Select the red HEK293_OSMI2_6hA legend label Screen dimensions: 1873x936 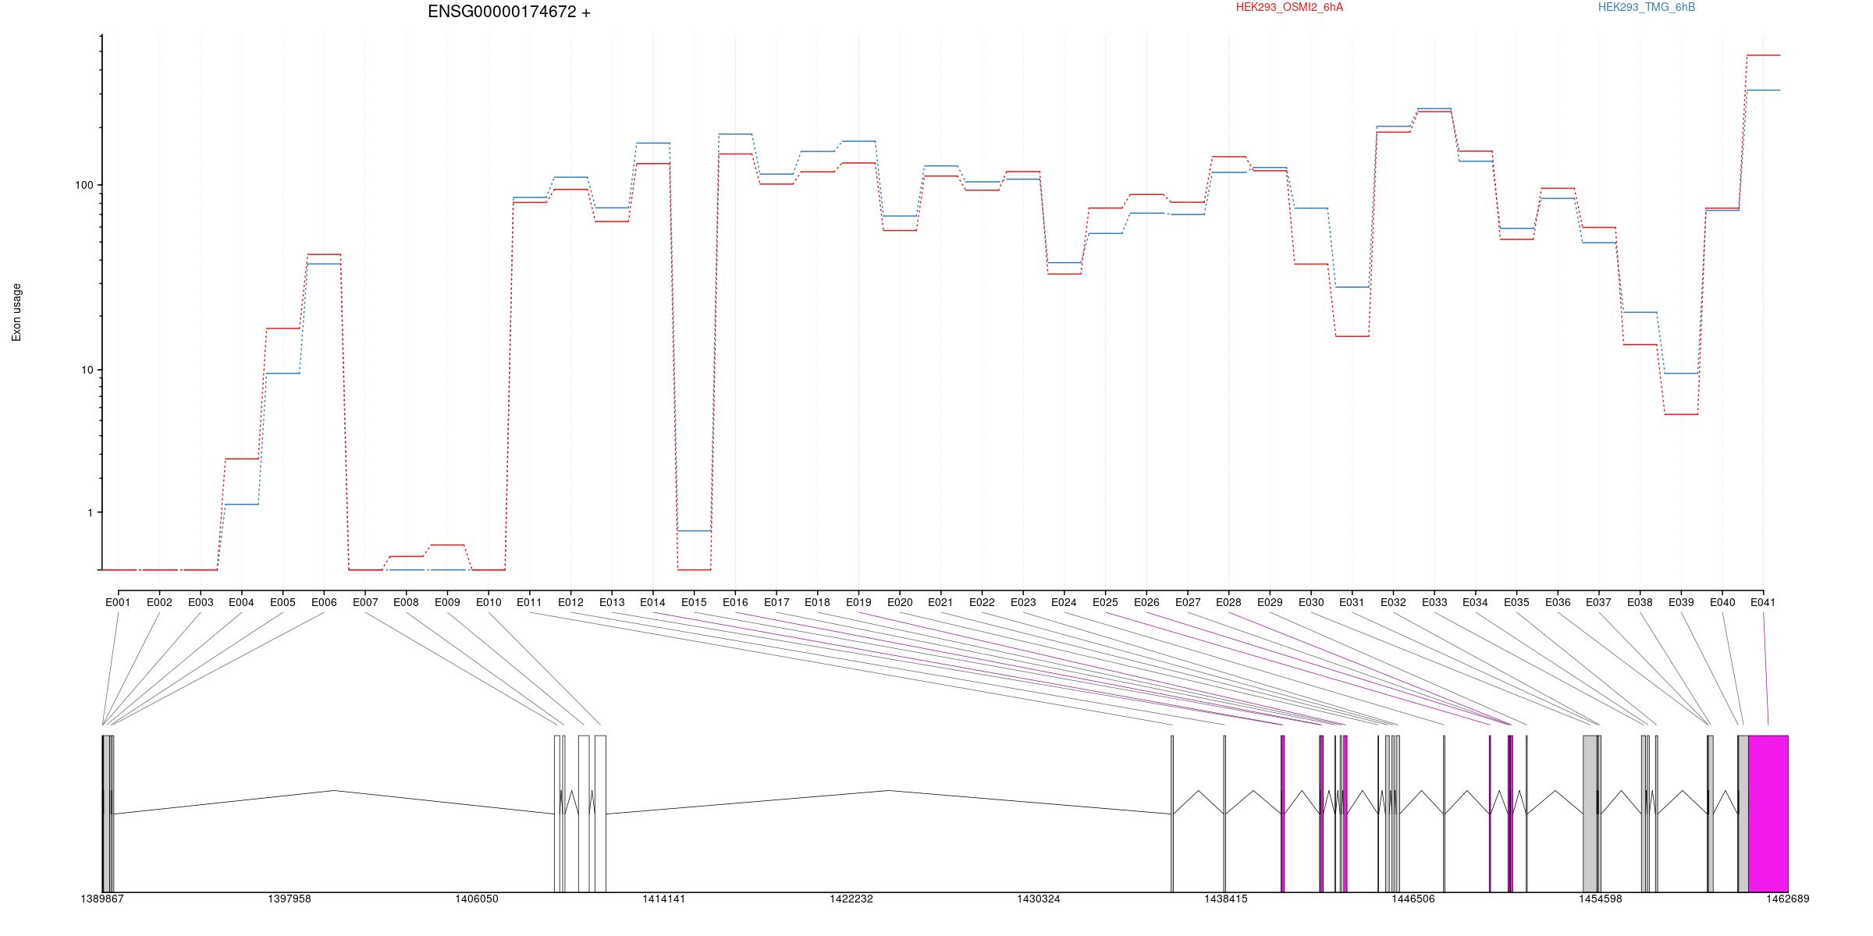coord(1289,7)
